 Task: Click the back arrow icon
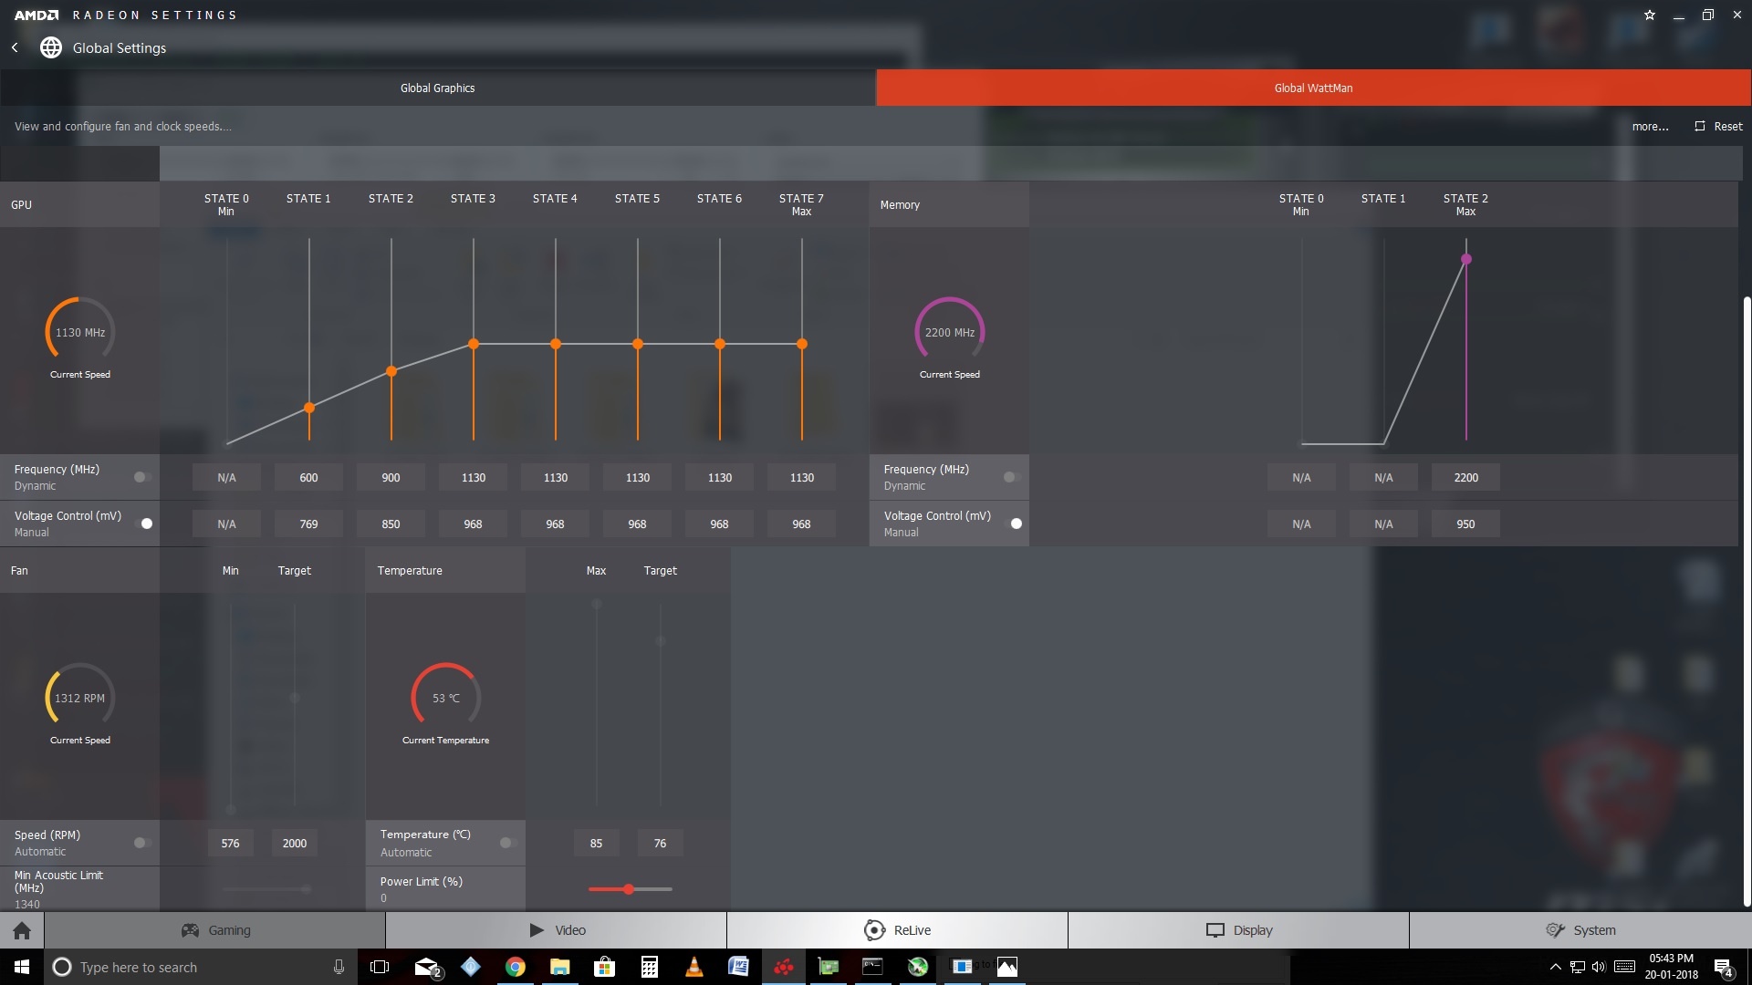point(15,47)
